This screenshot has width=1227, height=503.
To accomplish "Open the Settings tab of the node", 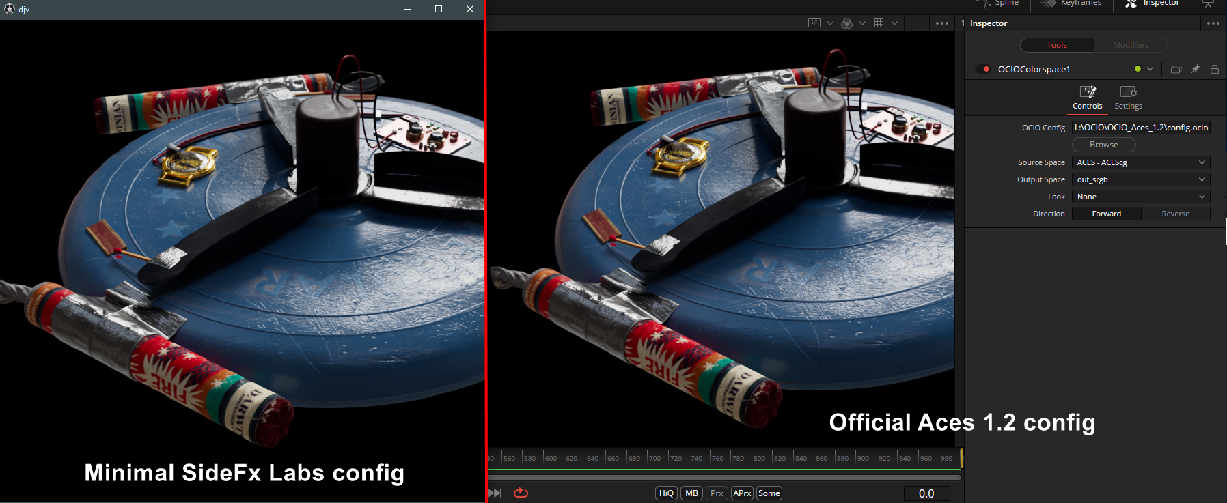I will click(1129, 98).
